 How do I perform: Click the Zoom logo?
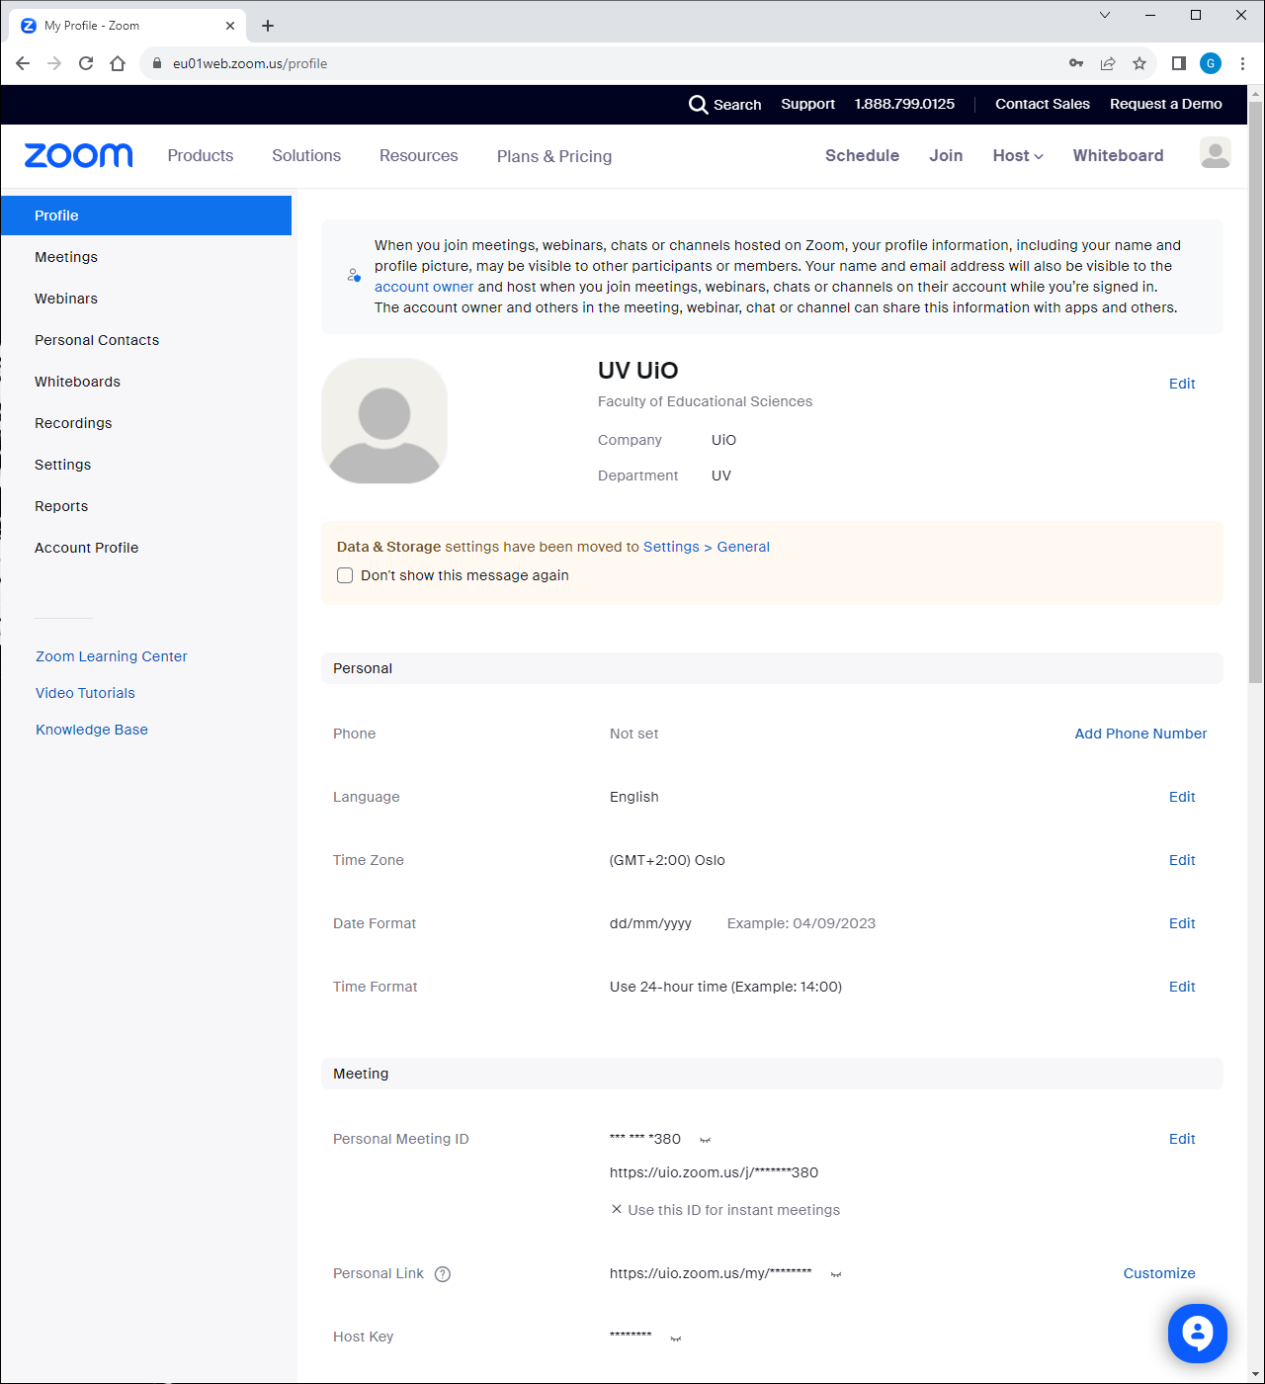pyautogui.click(x=78, y=155)
